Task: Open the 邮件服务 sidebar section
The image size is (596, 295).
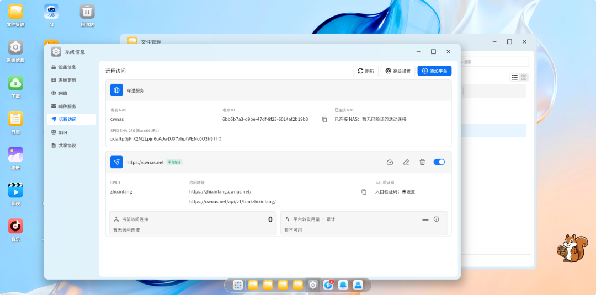Action: (x=71, y=106)
